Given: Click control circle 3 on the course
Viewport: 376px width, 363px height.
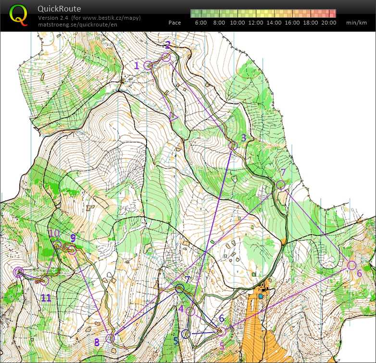Looking at the screenshot, I should tap(233, 145).
